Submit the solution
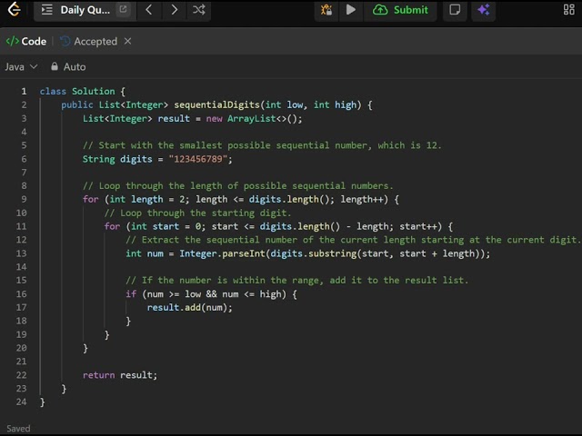582x436 pixels. (x=400, y=10)
